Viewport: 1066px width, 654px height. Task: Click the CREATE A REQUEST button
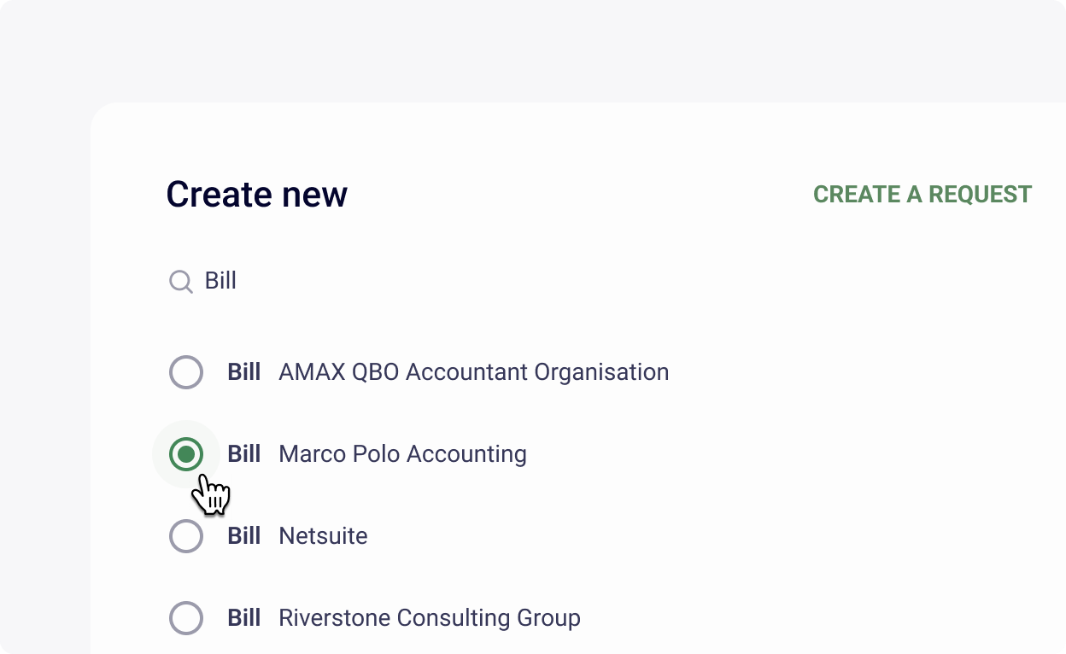click(x=922, y=195)
